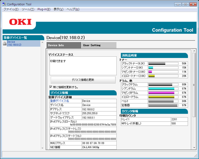Screen dimensions: 199x159
Task: Click the デバイス情報 section header
Action: [x=83, y=93]
